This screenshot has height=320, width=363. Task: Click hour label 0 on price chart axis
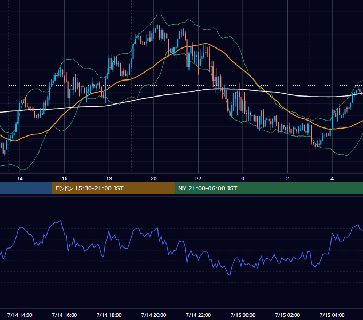(243, 179)
